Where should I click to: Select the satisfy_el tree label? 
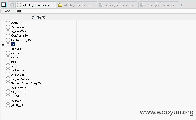[x=19, y=88]
